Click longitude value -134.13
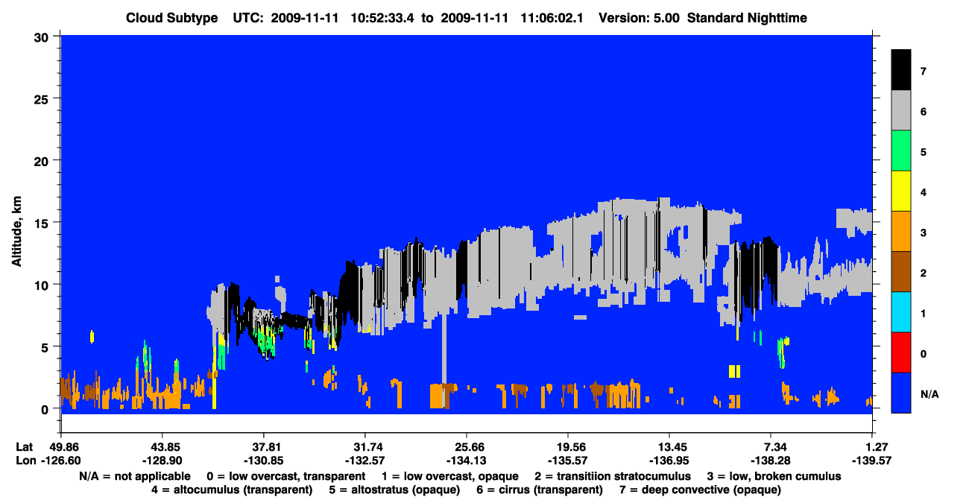The width and height of the screenshot is (969, 497). tap(466, 461)
